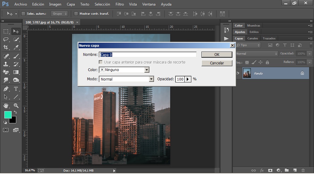Select the Move tool in toolbox
The height and width of the screenshot is (174, 314).
[x=16, y=31]
